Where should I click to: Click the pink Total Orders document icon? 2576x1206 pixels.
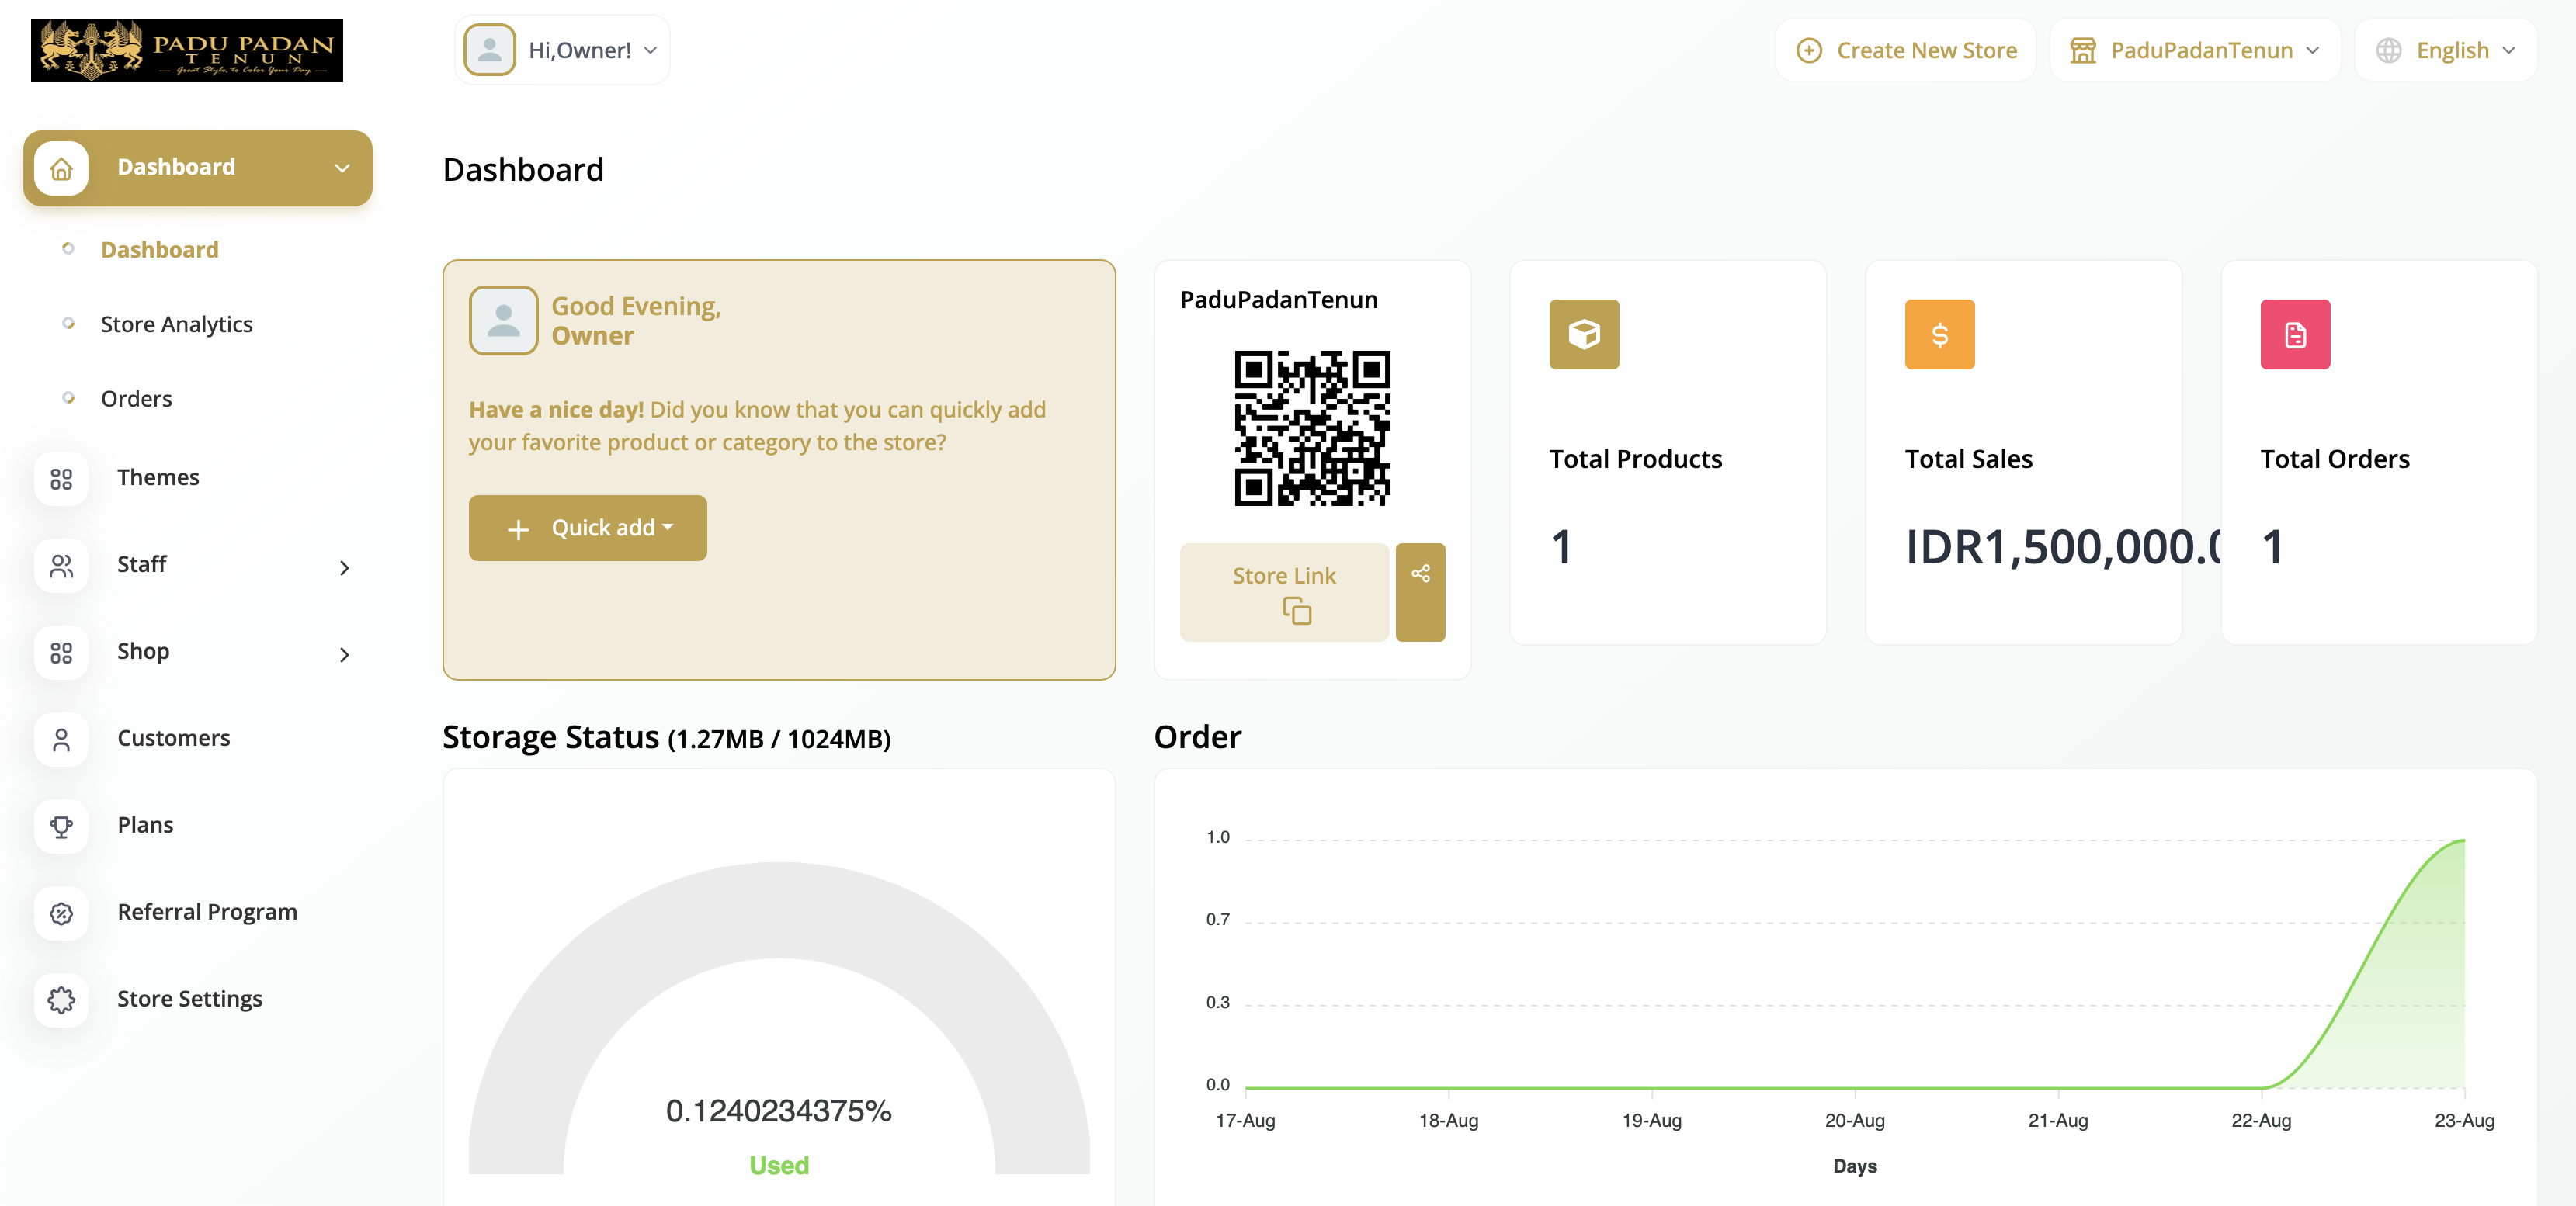[2294, 334]
